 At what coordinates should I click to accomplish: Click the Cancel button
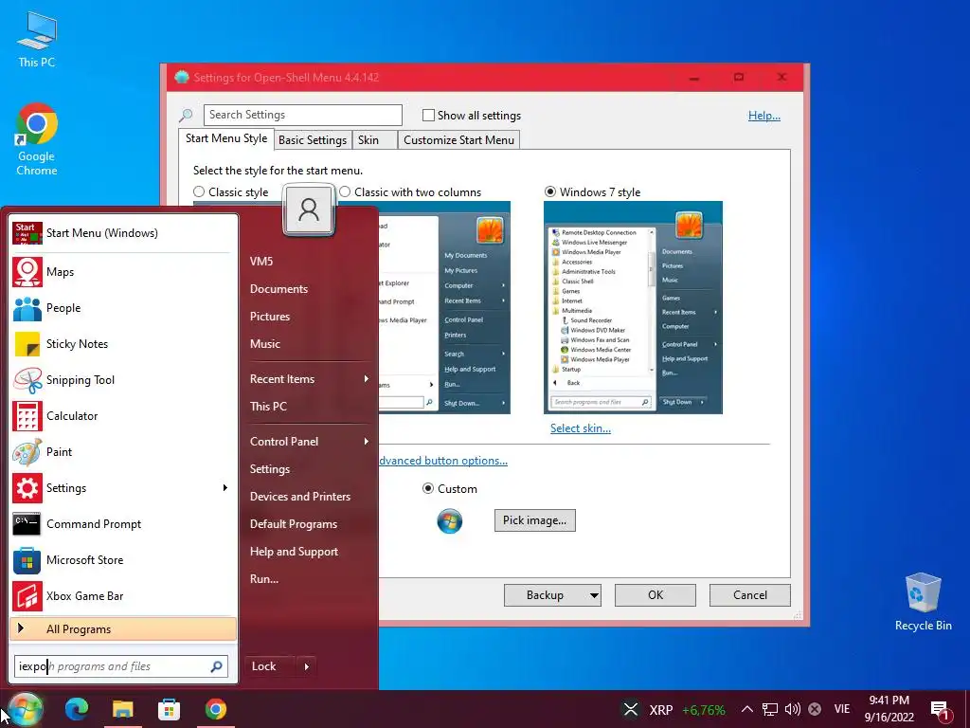[750, 595]
